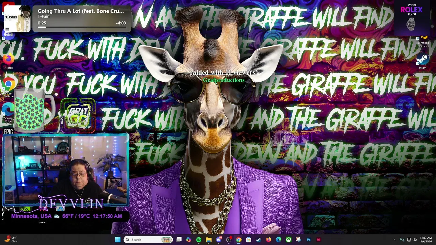The height and width of the screenshot is (245, 436).
Task: Open the Firefox desktop shortcut
Action: tap(9, 61)
